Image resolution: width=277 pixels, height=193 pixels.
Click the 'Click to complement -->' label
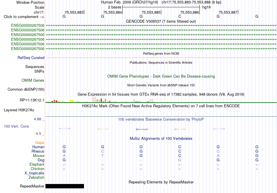(x=24, y=17)
